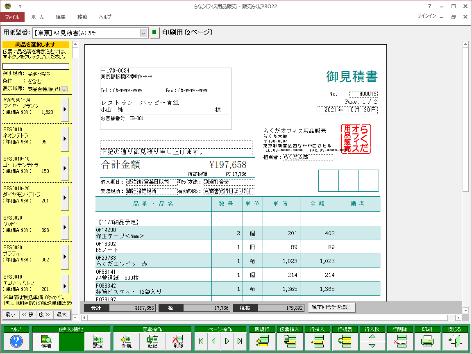Image resolution: width=472 pixels, height=354 pixels.
Task: Open the 移動 menu
Action: (x=82, y=17)
